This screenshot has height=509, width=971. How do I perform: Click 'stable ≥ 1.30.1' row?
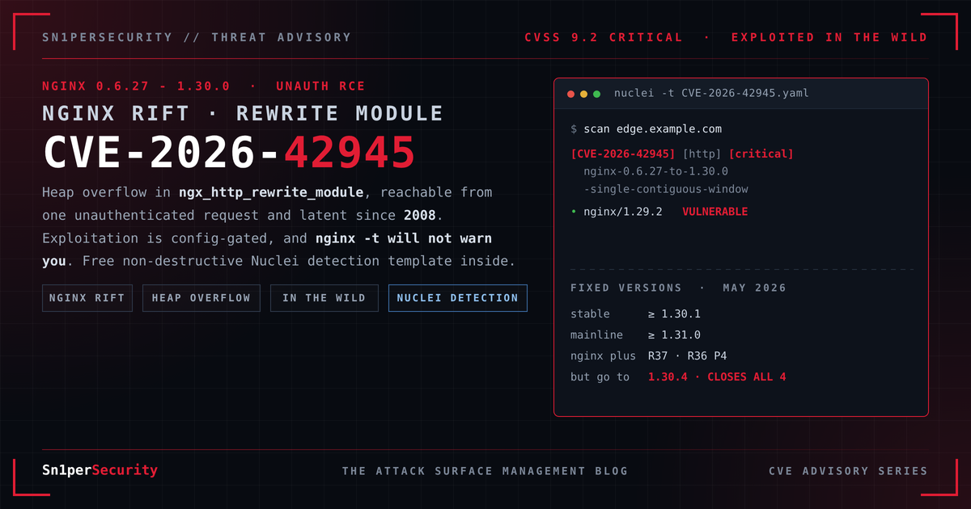[x=635, y=314]
